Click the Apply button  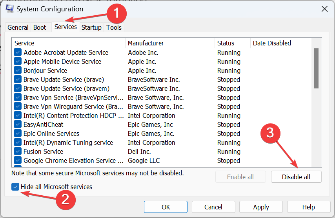pyautogui.click(x=261, y=207)
